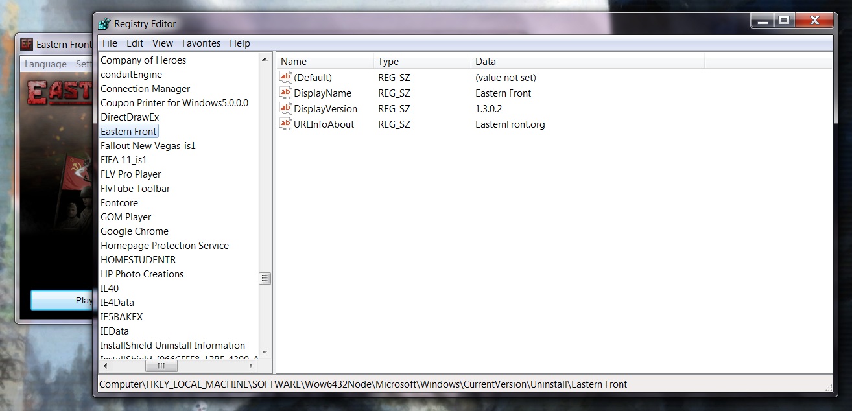The image size is (852, 411).
Task: Click the tree vertical scrollbar thumb
Action: (265, 278)
